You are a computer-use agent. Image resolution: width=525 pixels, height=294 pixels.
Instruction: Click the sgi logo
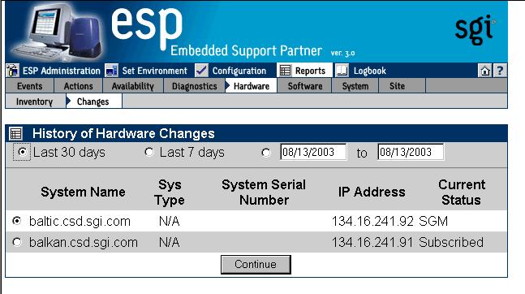click(x=475, y=29)
